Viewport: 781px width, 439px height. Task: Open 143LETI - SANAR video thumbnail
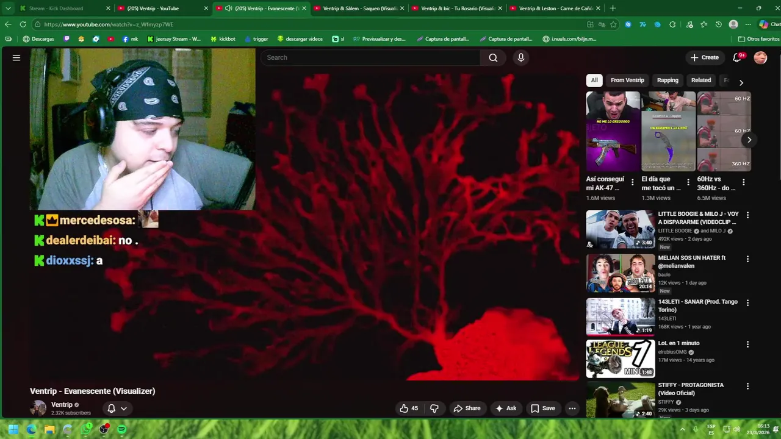click(621, 317)
